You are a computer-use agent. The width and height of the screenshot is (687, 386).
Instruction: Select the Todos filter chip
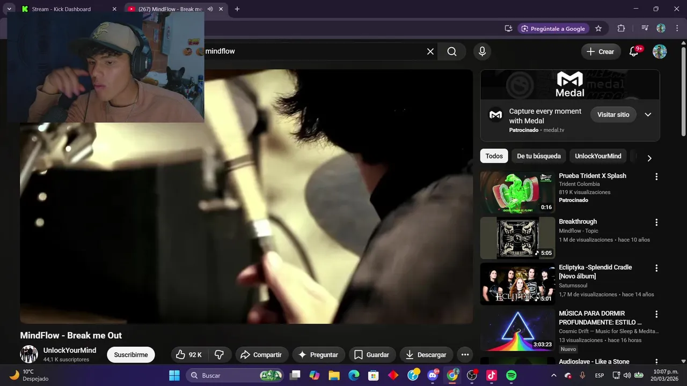(494, 156)
